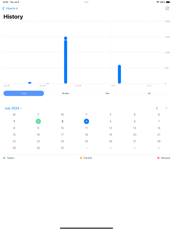173x230 pixels.
Task: Tap the home indicator bar
Action: 86,228
